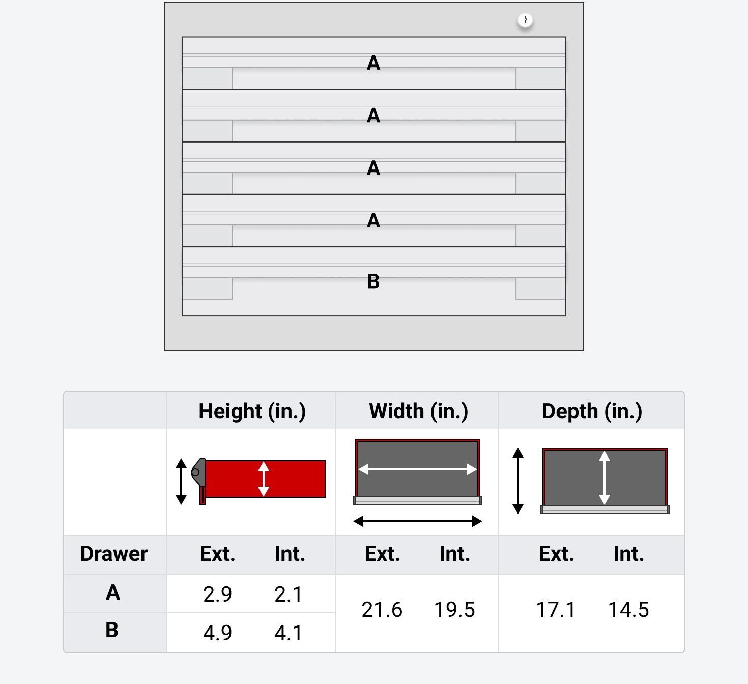The image size is (748, 684).
Task: Click the black horizontal exterior width arrow
Action: (417, 521)
